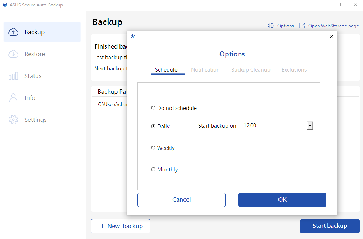363x239 pixels.
Task: Click the Settings gear icon in sidebar
Action: click(x=13, y=120)
